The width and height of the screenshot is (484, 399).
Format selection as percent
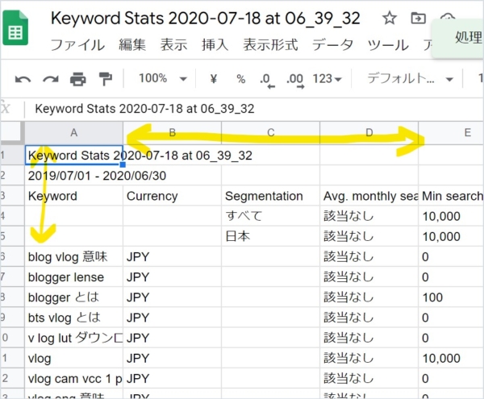pos(240,79)
